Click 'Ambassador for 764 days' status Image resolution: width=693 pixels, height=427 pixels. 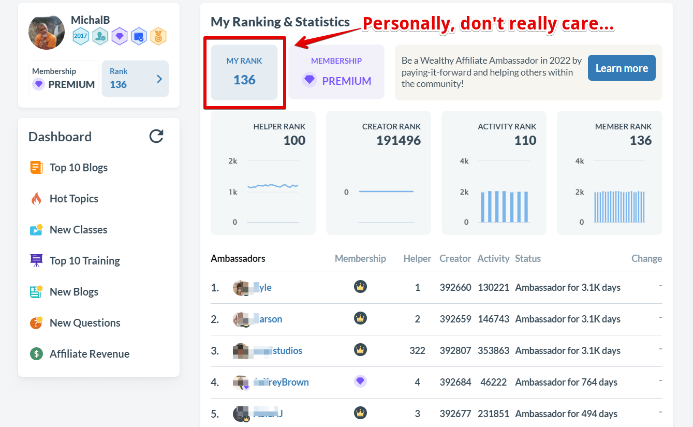tap(566, 382)
